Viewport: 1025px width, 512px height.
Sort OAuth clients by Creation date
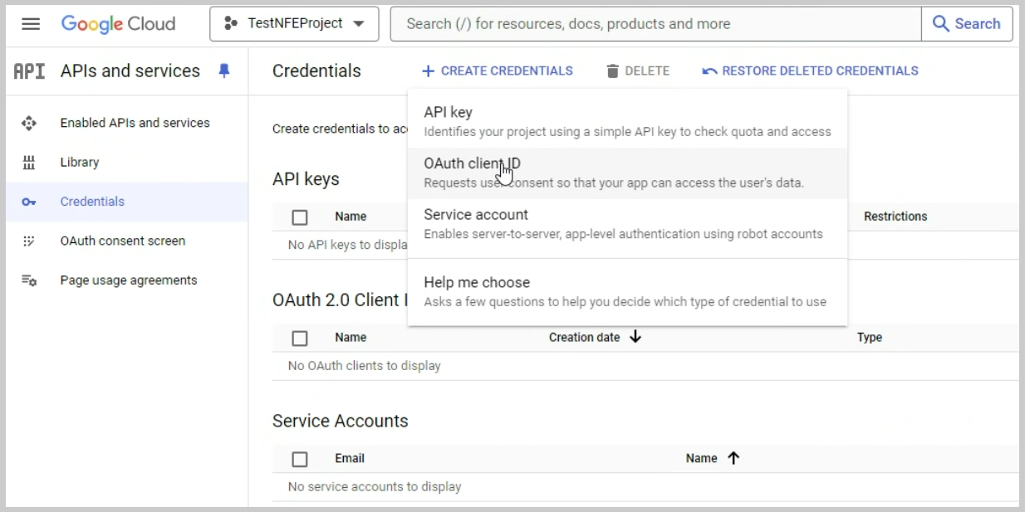click(584, 338)
